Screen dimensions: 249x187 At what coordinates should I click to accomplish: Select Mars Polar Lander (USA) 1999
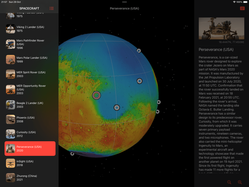click(30, 60)
